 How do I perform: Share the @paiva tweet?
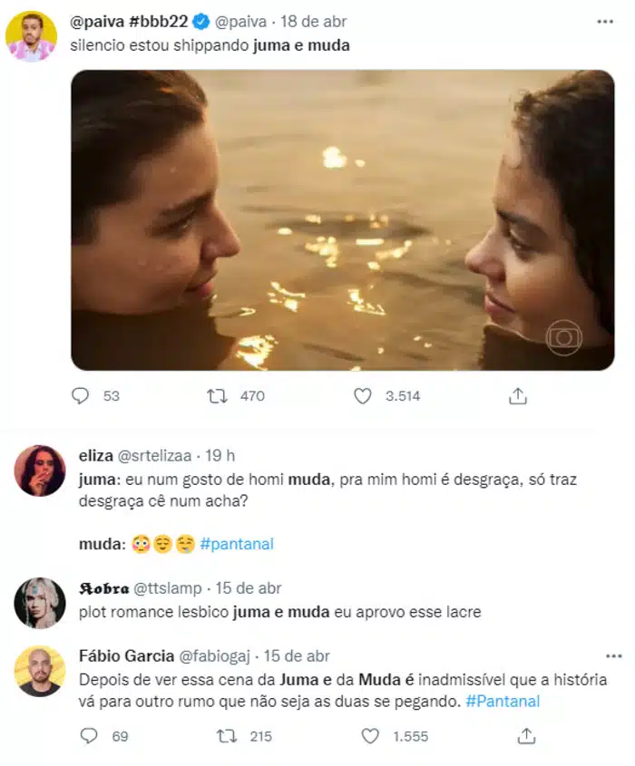pyautogui.click(x=518, y=396)
